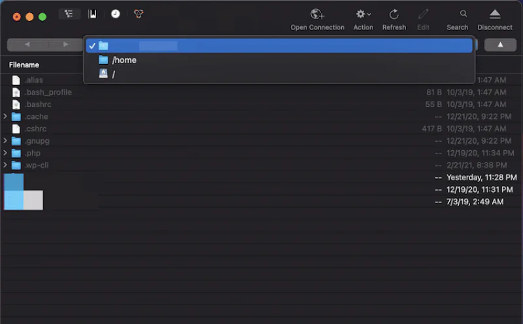The image size is (523, 324).
Task: Select the .cshrc file
Action: coord(35,129)
